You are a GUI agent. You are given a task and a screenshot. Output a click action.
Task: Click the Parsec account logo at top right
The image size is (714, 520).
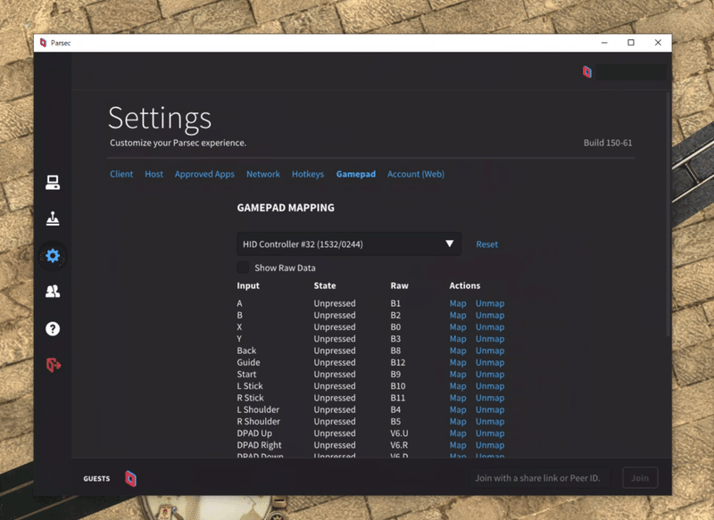point(587,72)
